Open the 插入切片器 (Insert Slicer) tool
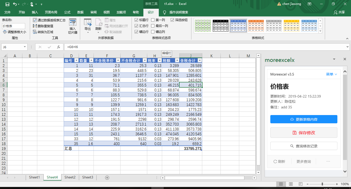Viewport: 351px width, 189px height. coord(73,26)
